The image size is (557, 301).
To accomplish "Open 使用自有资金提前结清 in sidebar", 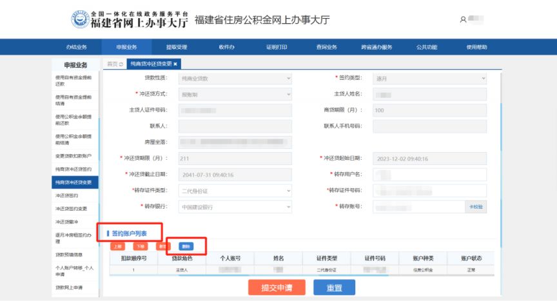I will 75,100.
